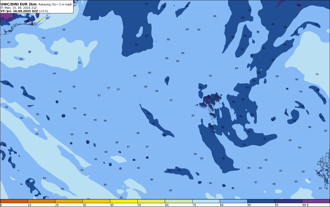330x207 pixels.
Task: Pick the light green 60–70 legend band
Action: [x=179, y=201]
